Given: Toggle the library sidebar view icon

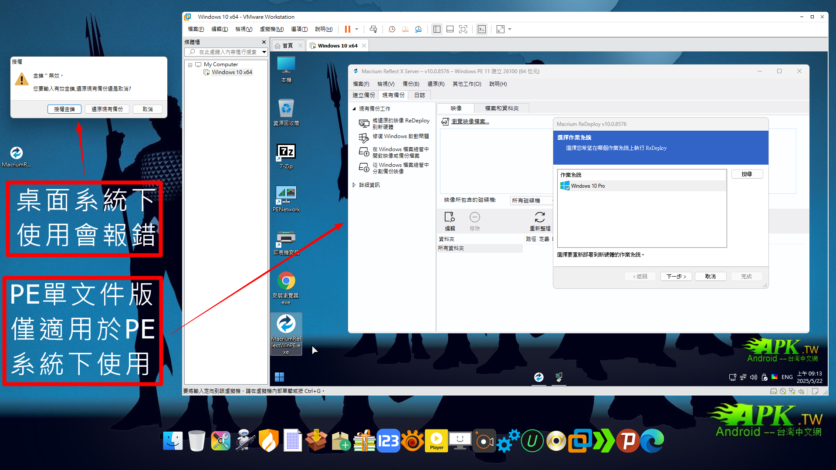Looking at the screenshot, I should click(x=437, y=29).
